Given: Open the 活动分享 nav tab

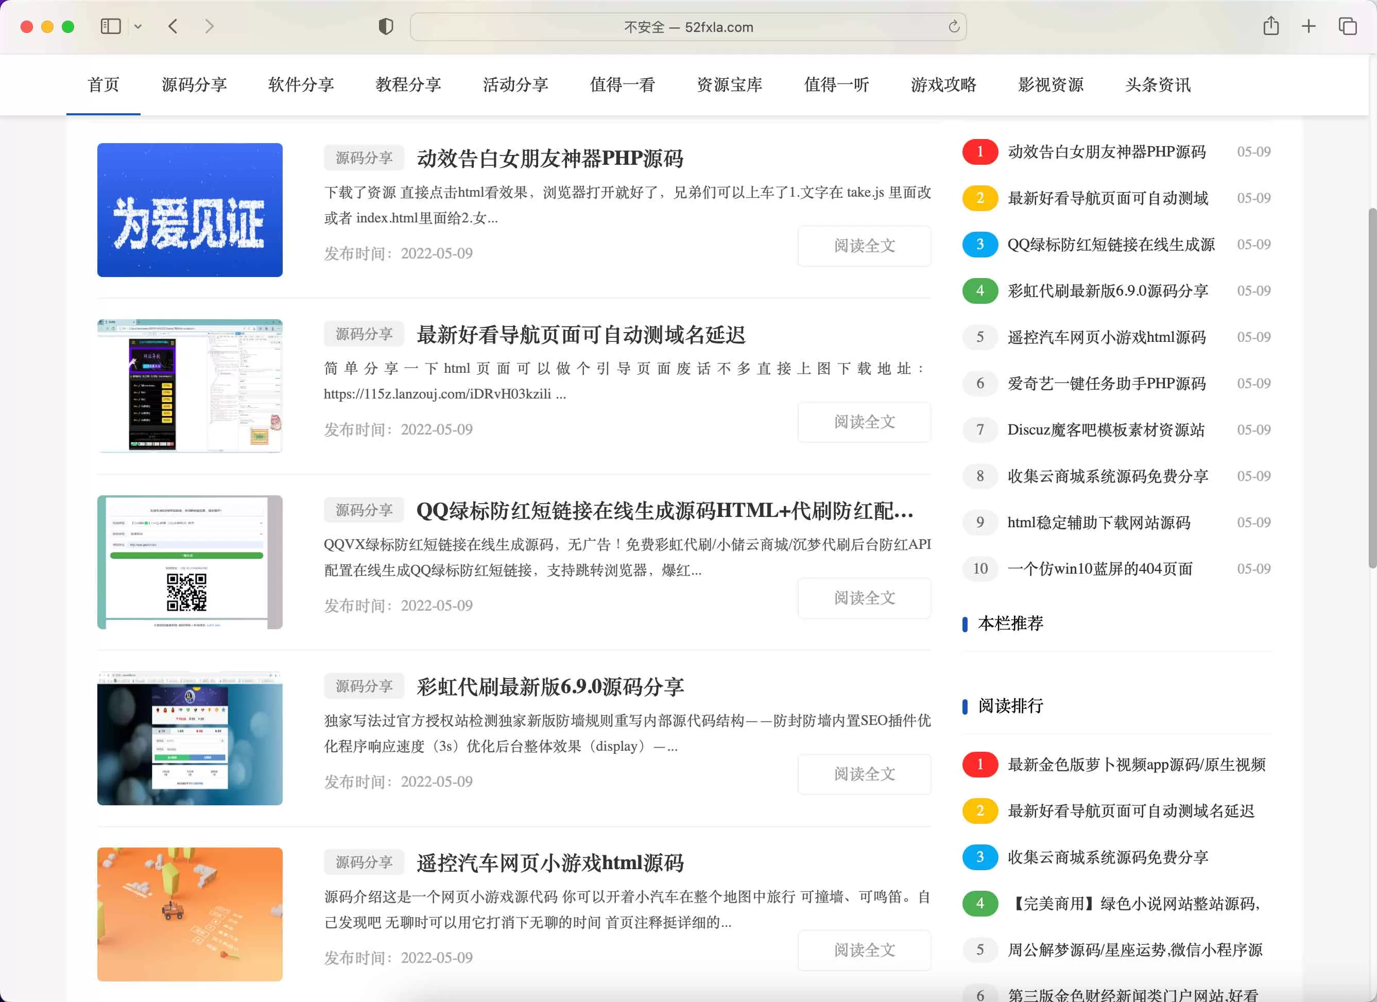Looking at the screenshot, I should pyautogui.click(x=515, y=85).
